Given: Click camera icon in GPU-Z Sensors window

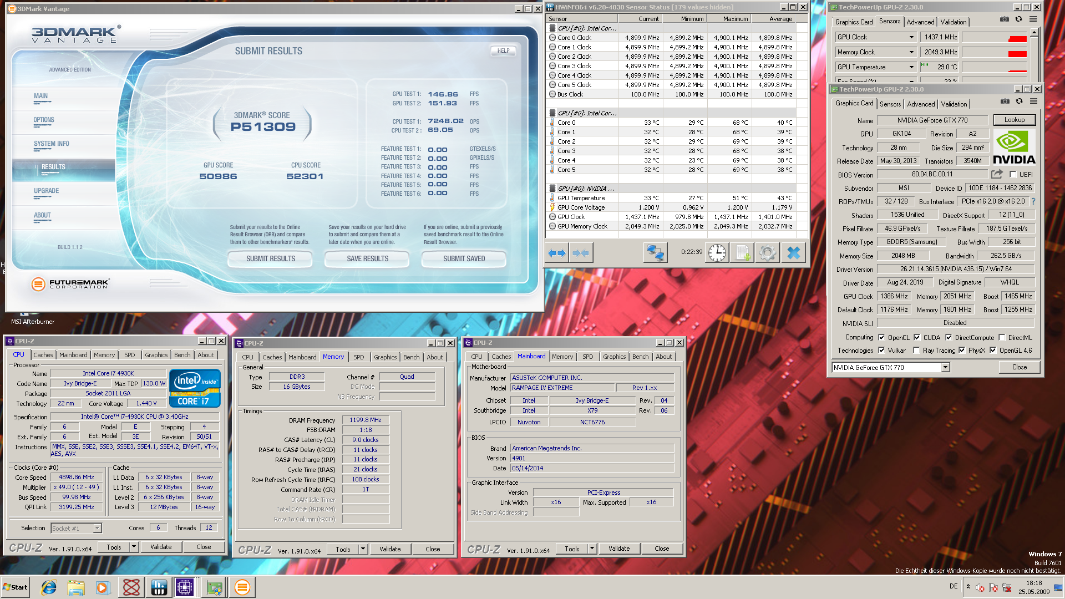Looking at the screenshot, I should tap(1004, 19).
